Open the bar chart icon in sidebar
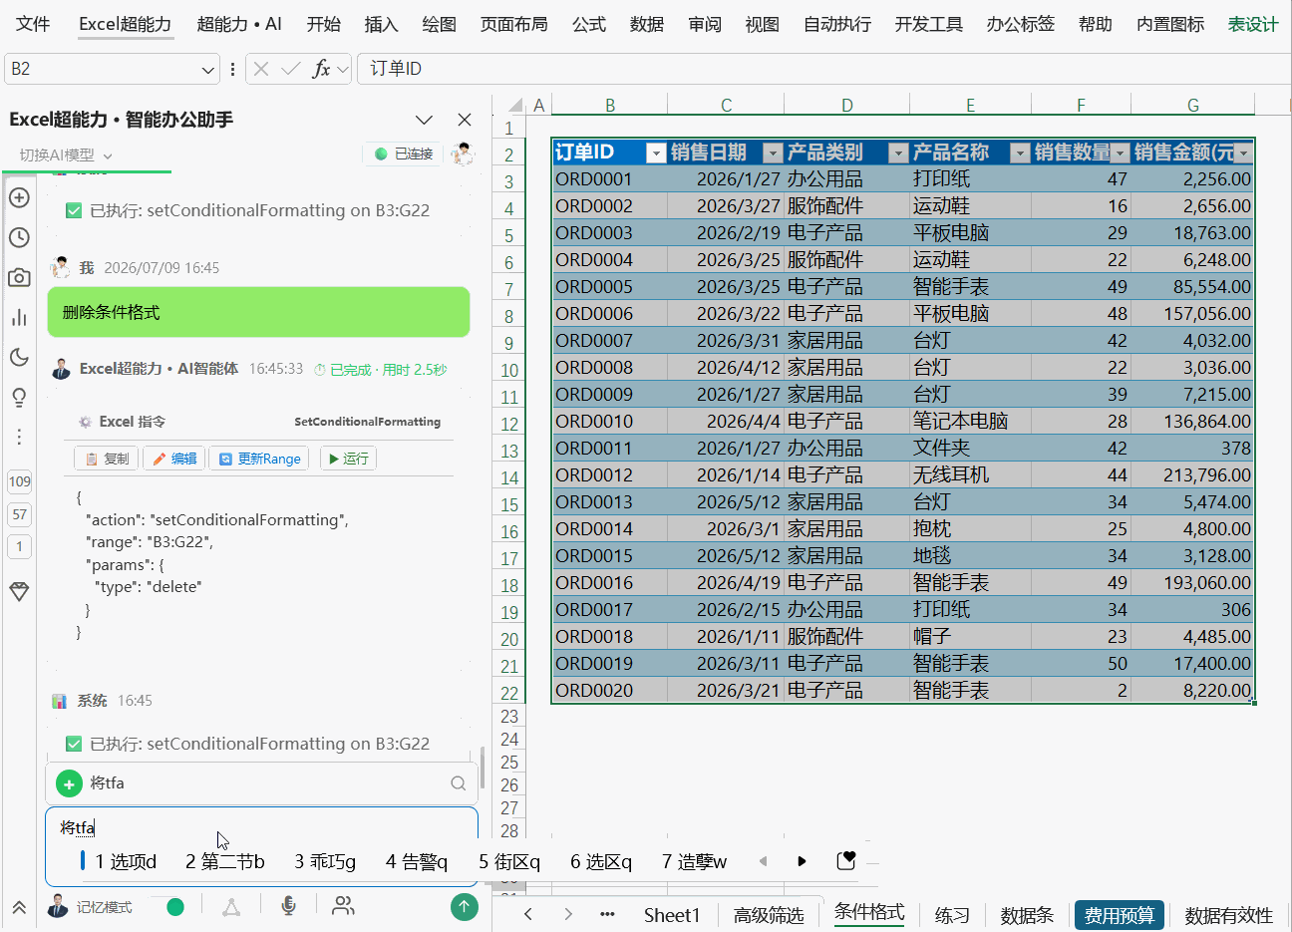This screenshot has width=1292, height=932. 19,317
